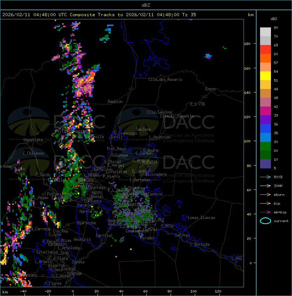
Task: Click the 'km' label at bottom-left corner
Action: (5, 292)
